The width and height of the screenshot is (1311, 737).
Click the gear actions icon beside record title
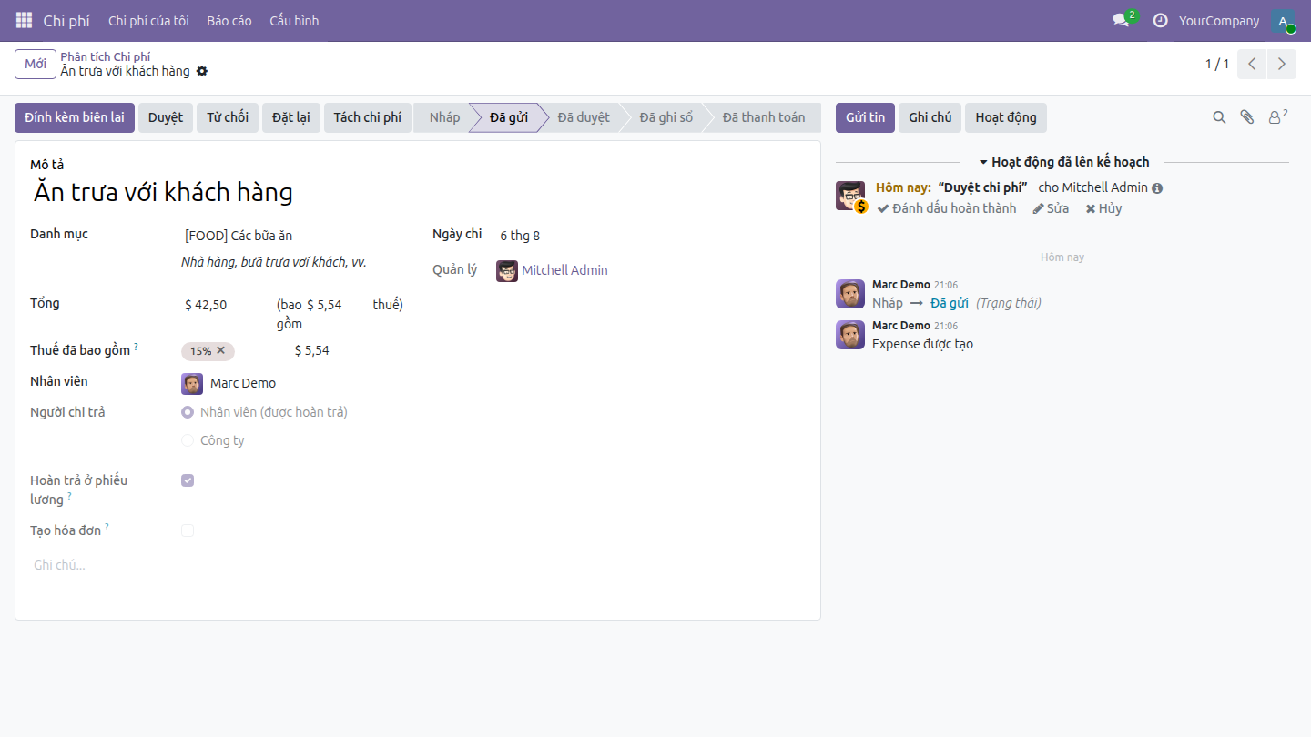(x=202, y=71)
